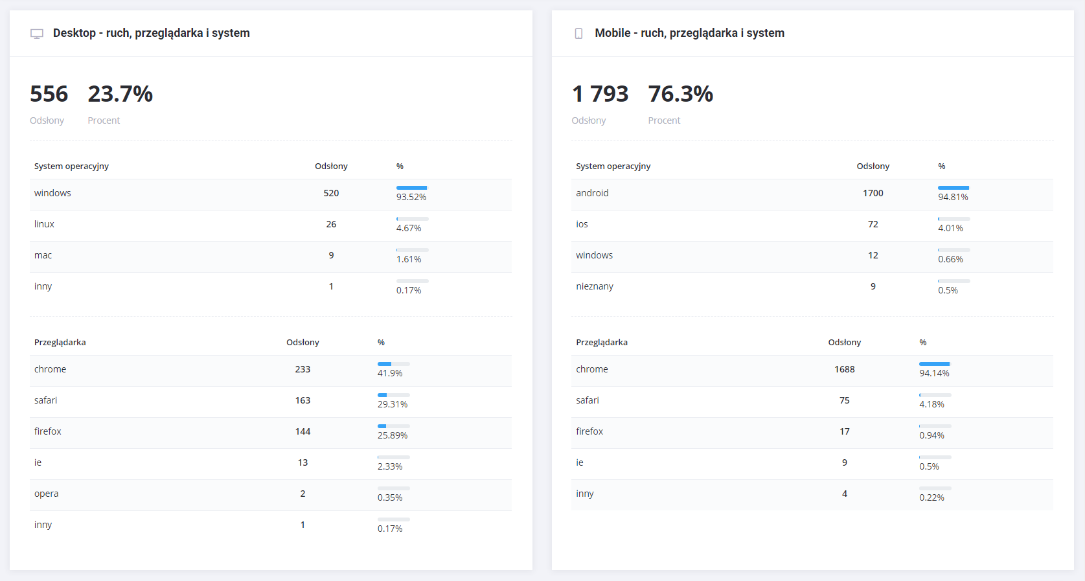The height and width of the screenshot is (581, 1085).
Task: Click the 0.22% value in mobile inny row
Action: click(x=931, y=497)
